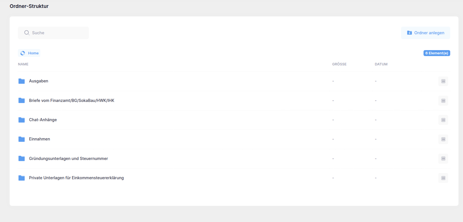Open options for Private Unterlagen folder
The image size is (463, 222).
443,178
